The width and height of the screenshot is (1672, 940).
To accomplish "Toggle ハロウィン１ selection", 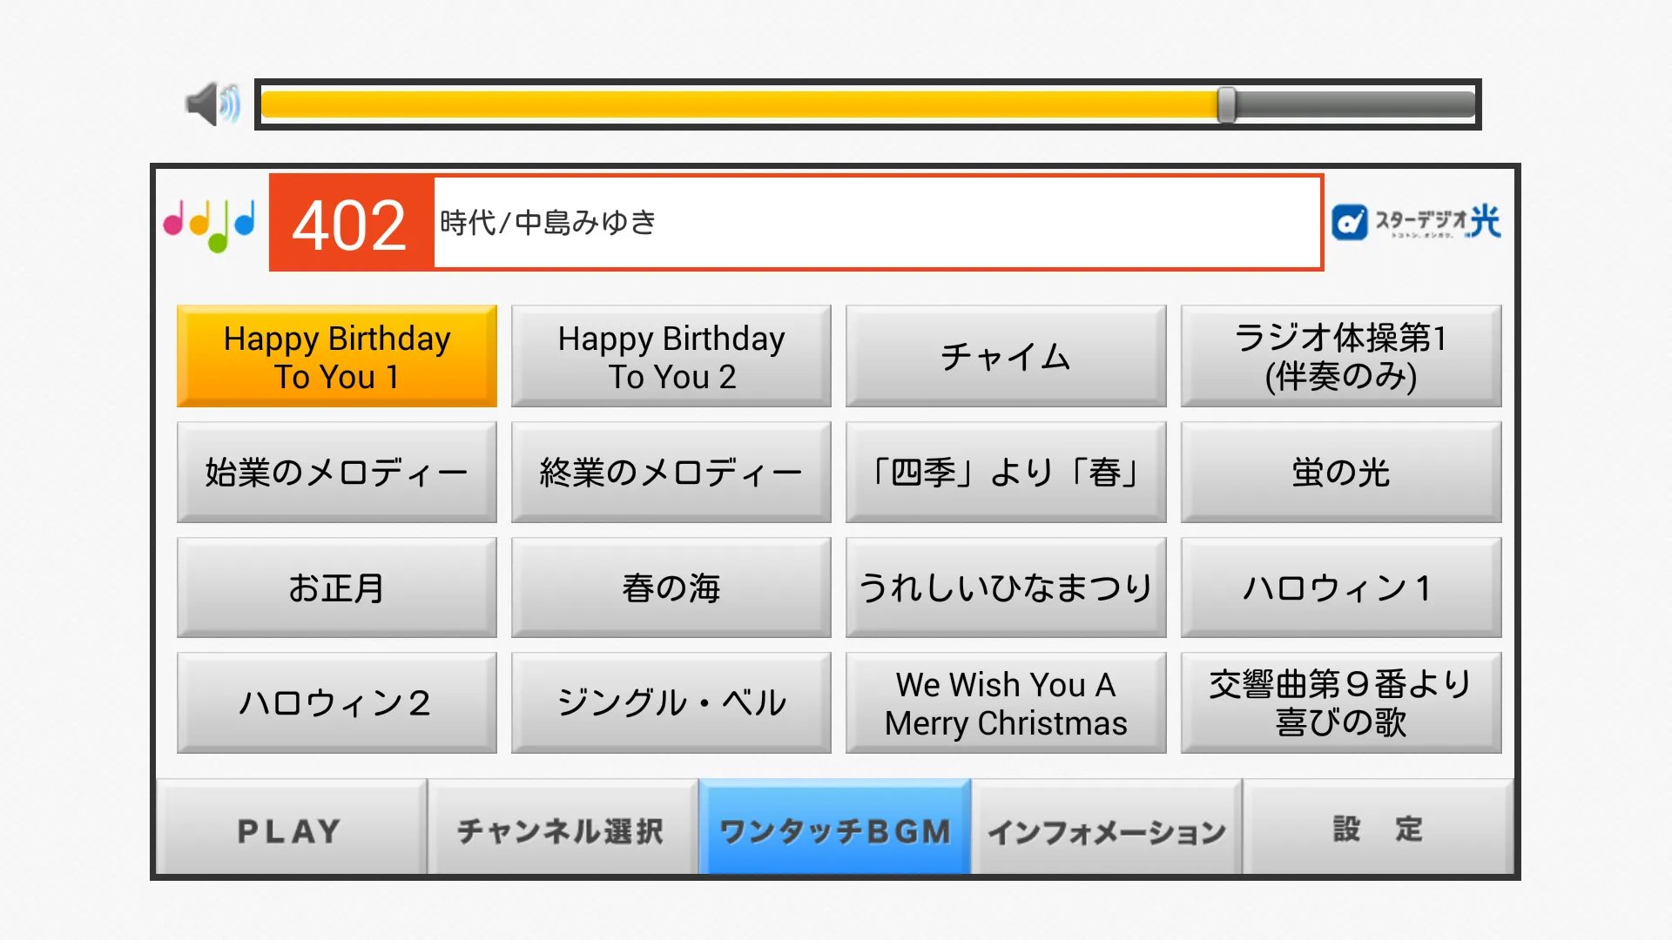I will point(1338,587).
